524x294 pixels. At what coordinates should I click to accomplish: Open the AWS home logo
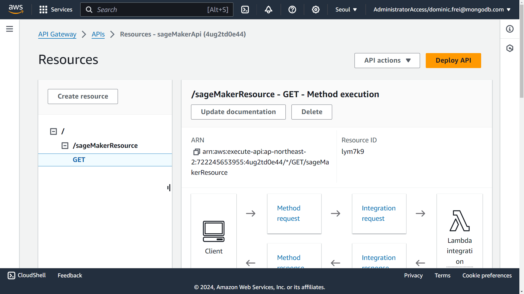16,10
